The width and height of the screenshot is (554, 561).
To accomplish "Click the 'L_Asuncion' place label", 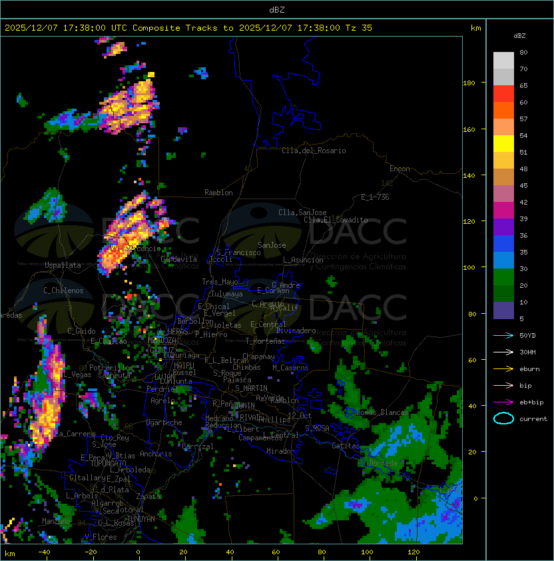I will (x=303, y=260).
